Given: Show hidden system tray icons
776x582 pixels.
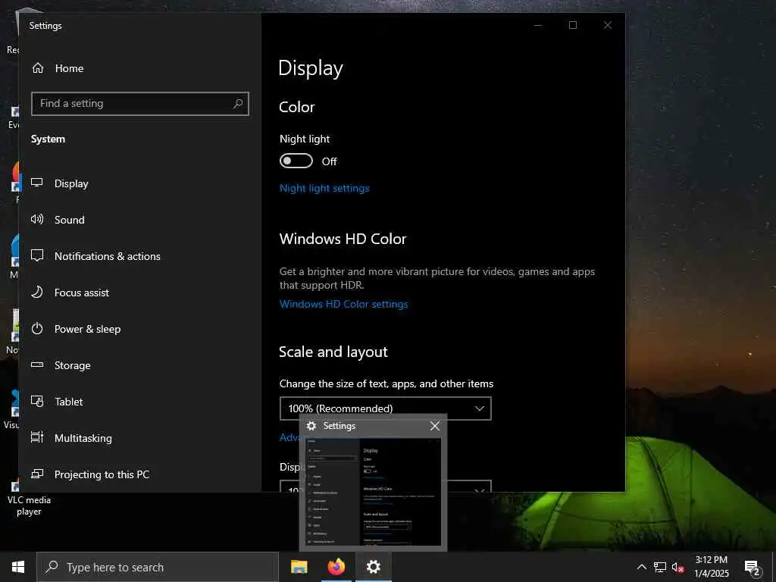Looking at the screenshot, I should [x=641, y=567].
